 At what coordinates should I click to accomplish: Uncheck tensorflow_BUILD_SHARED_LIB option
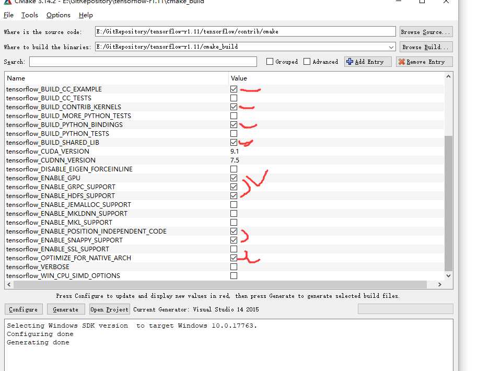[x=234, y=142]
